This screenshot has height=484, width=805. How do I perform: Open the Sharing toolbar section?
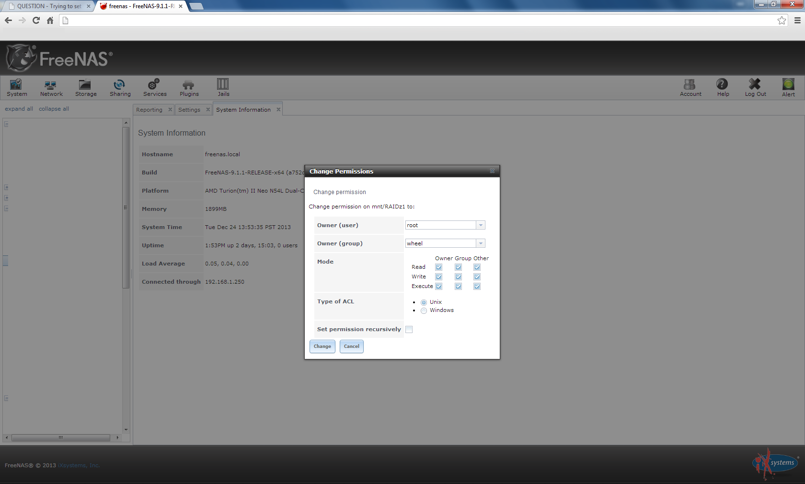120,88
